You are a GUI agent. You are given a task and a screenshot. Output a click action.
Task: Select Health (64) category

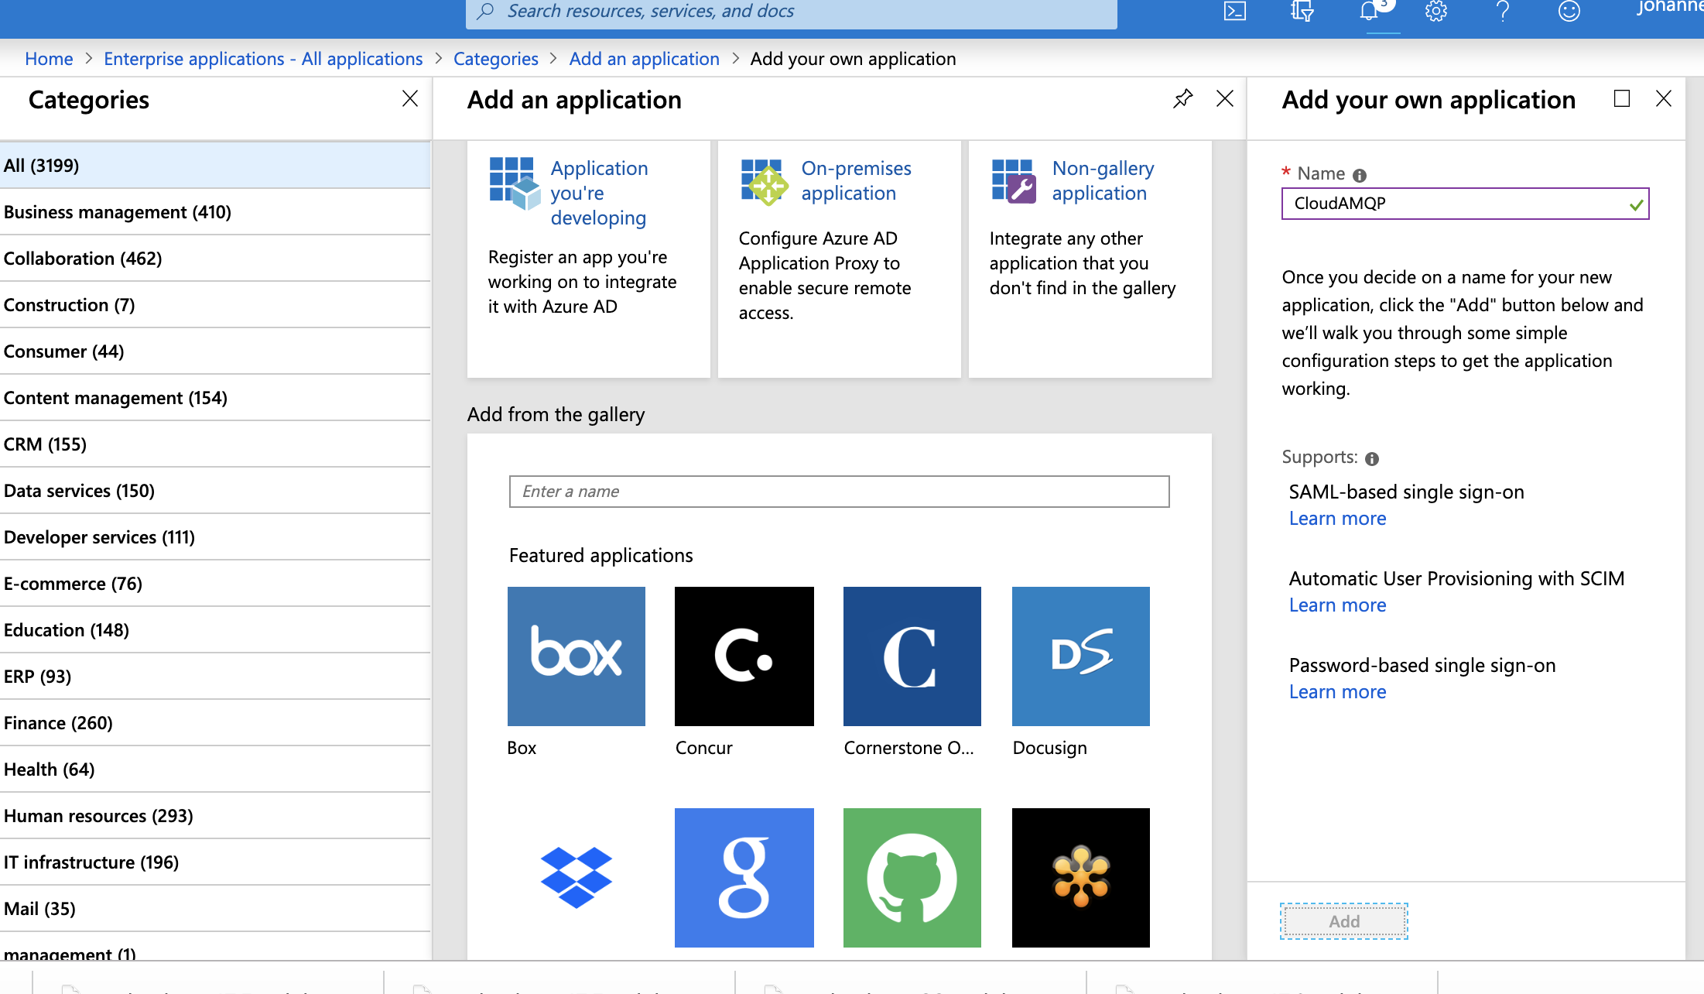pos(215,769)
